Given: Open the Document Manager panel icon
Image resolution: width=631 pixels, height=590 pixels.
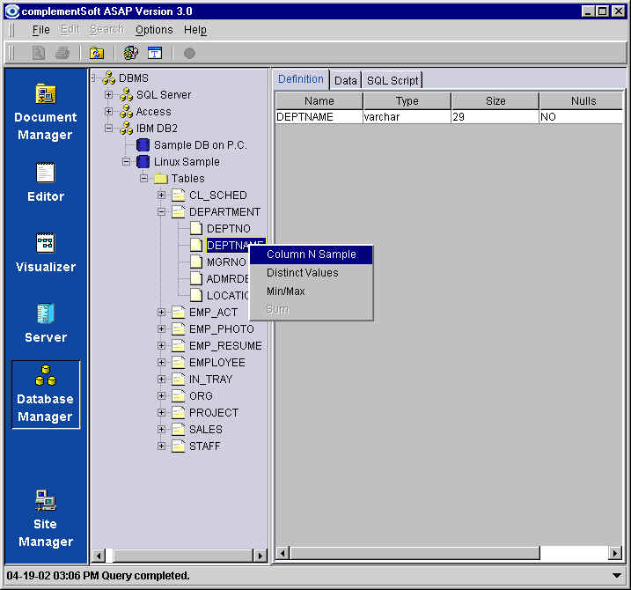Looking at the screenshot, I should point(46,94).
